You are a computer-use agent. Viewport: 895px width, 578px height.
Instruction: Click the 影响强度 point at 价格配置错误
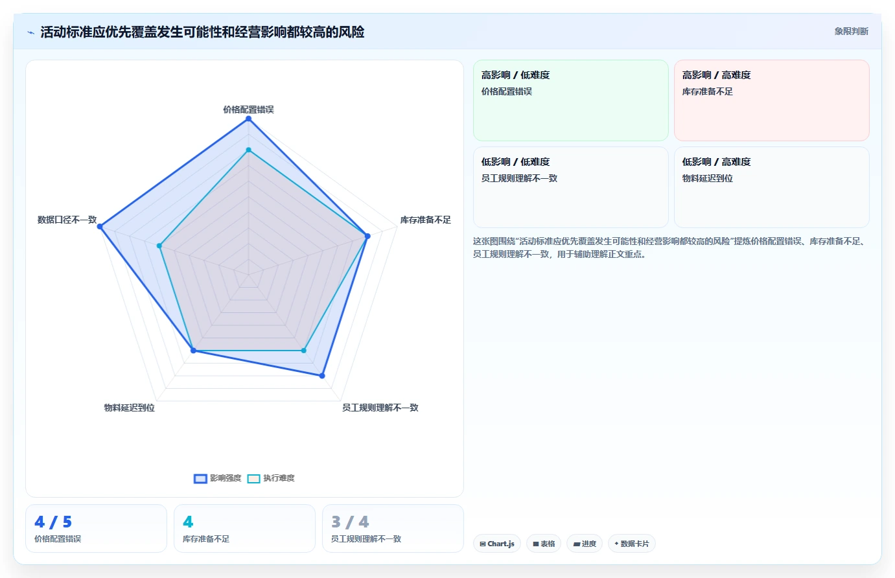(x=248, y=119)
